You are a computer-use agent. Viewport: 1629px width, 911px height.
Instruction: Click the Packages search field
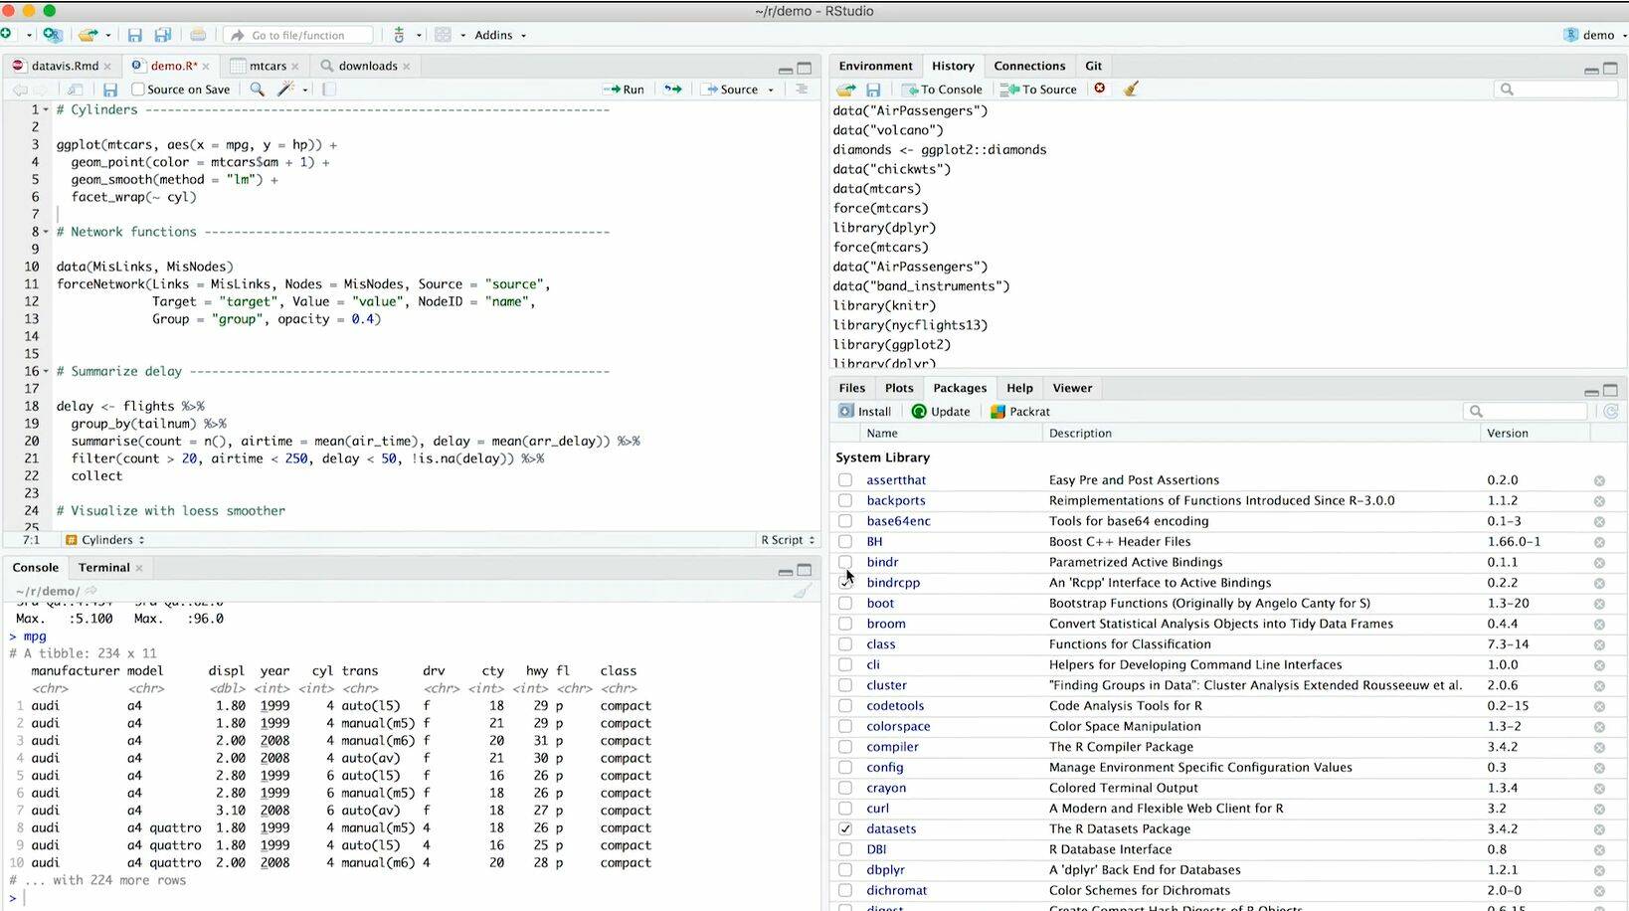tap(1526, 412)
